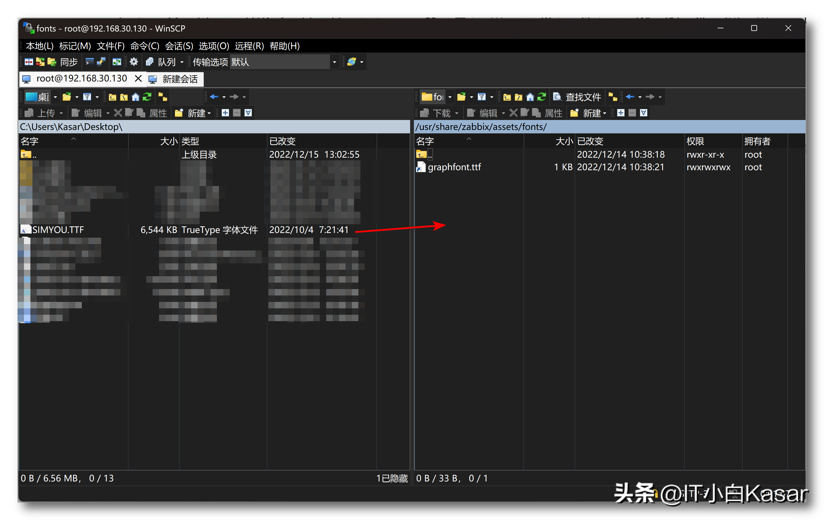This screenshot has height=520, width=824.
Task: Toggle local directory tree icon
Action: pyautogui.click(x=163, y=97)
